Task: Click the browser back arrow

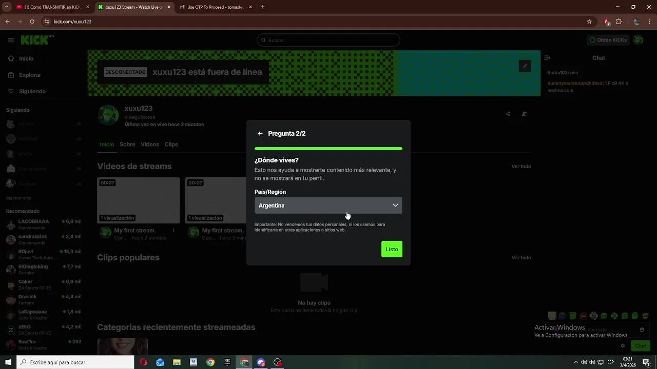Action: click(x=7, y=22)
